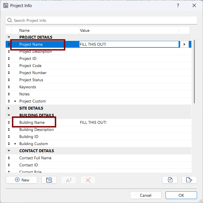Screen dimensions: 203x203
Task: Collapse the BUILDING DETAILS group
Action: click(9, 115)
